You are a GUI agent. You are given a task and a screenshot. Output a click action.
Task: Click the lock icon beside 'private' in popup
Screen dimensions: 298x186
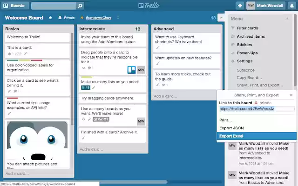(256, 103)
